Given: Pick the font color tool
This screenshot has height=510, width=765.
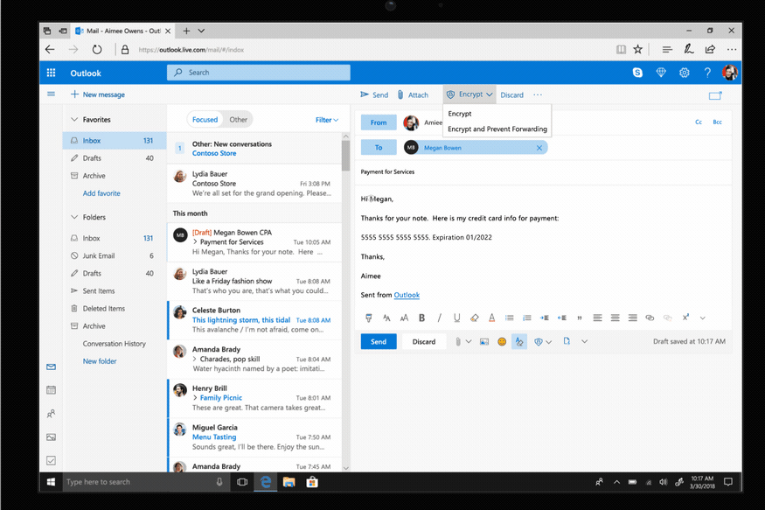Looking at the screenshot, I should pyautogui.click(x=491, y=318).
